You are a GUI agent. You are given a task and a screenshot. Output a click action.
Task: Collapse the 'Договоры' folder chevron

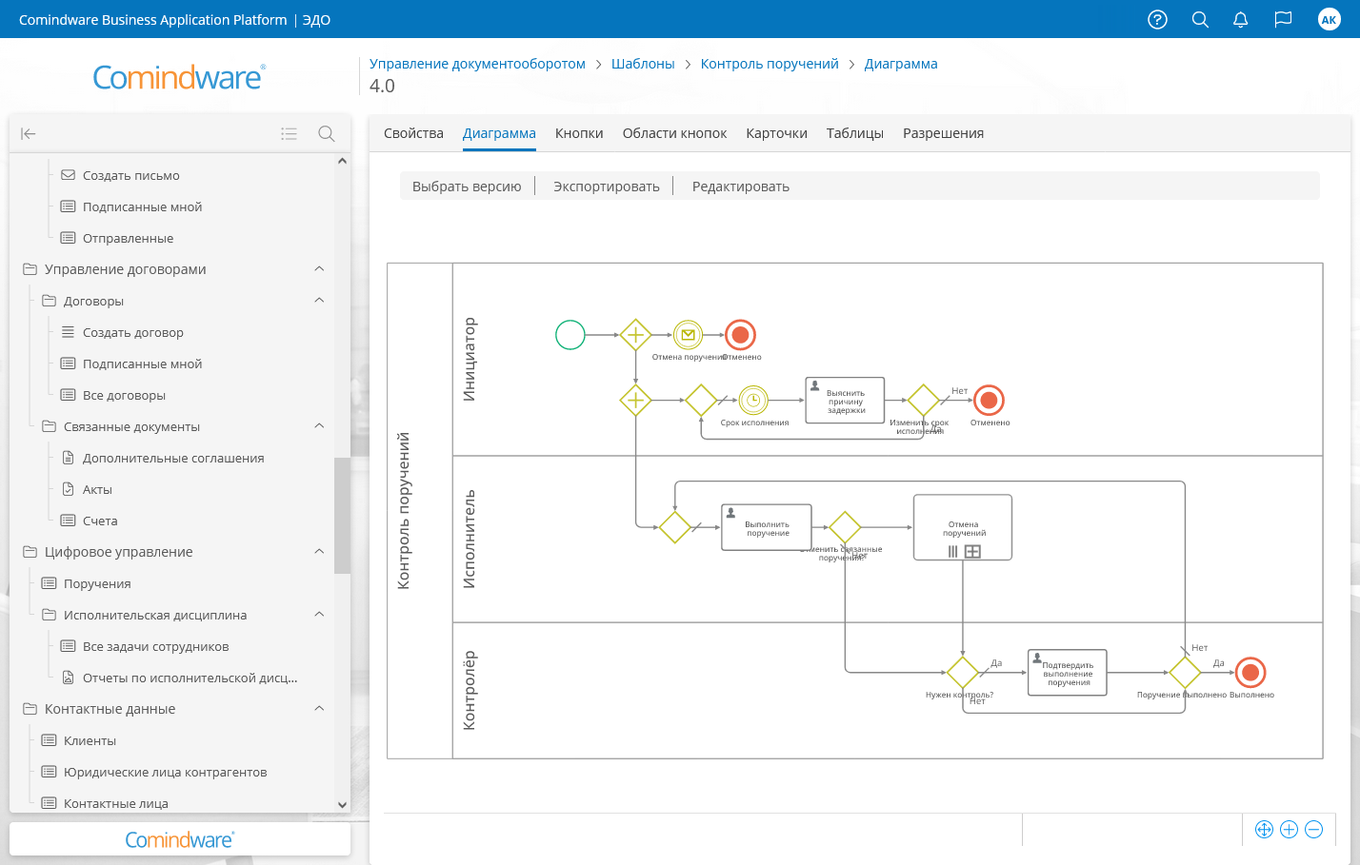(x=319, y=301)
